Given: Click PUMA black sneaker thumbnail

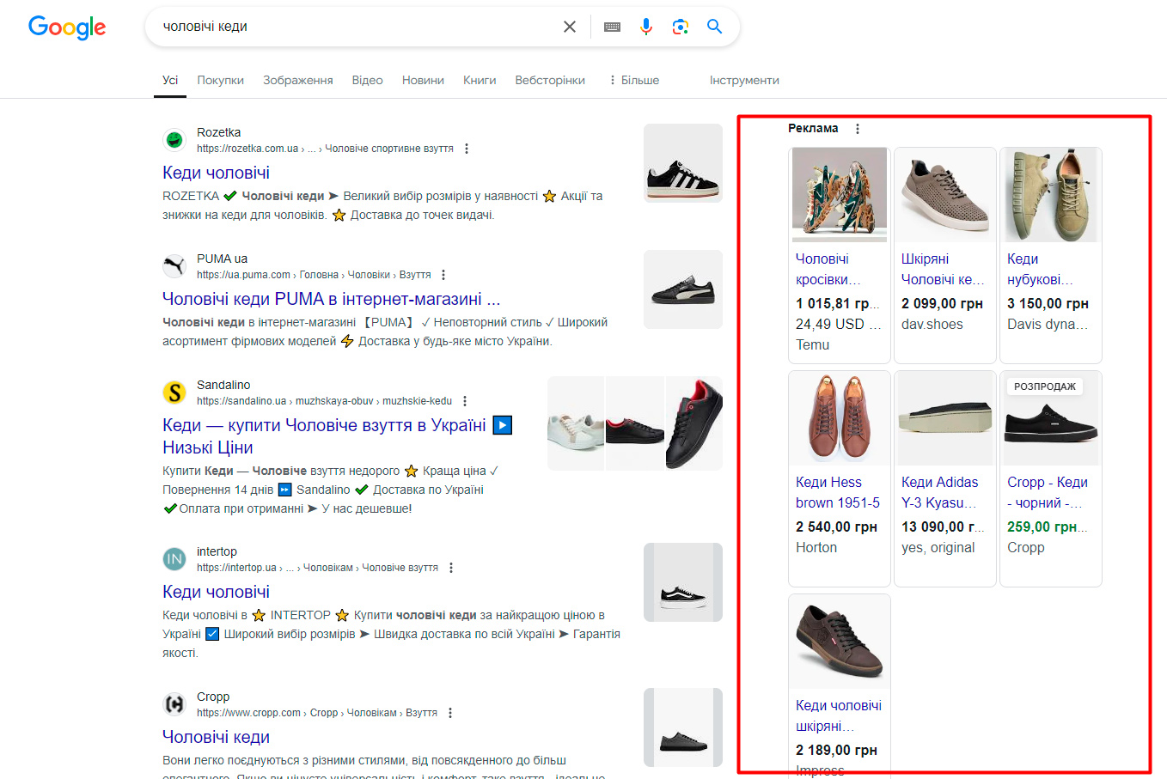Looking at the screenshot, I should coord(683,289).
